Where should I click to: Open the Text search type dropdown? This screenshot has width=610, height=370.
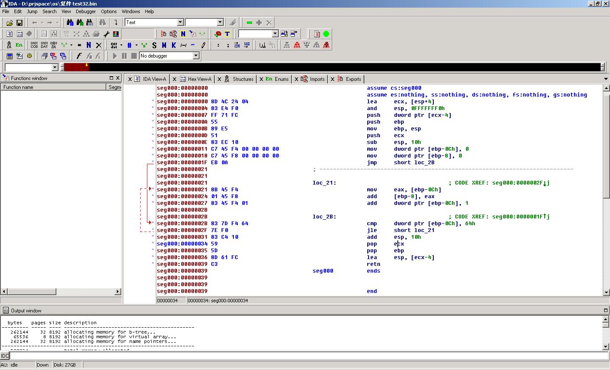[180, 22]
